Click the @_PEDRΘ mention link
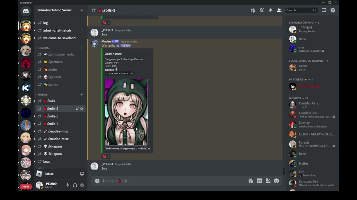The image size is (357, 200). pyautogui.click(x=123, y=46)
